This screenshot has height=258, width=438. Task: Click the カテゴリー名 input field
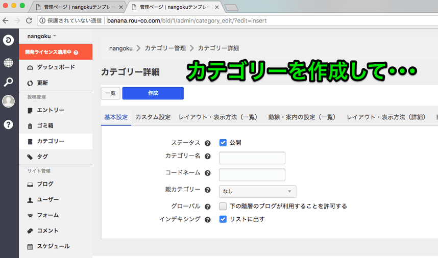point(252,158)
